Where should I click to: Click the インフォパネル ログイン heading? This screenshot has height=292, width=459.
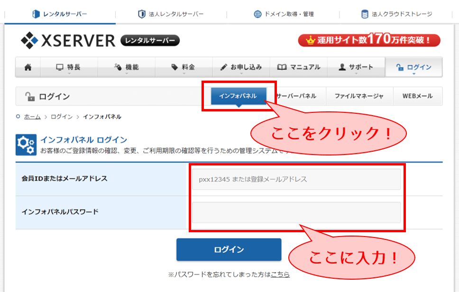(84, 140)
